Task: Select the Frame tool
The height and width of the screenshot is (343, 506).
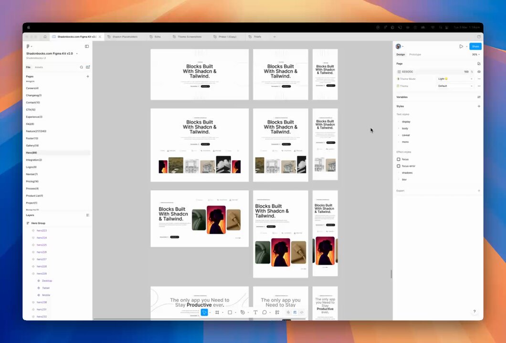Action: (x=217, y=313)
